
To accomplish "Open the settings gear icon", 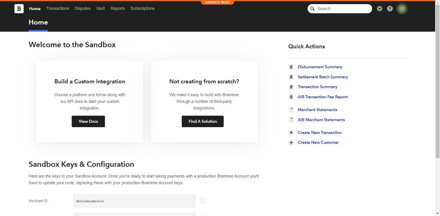I will (x=379, y=9).
